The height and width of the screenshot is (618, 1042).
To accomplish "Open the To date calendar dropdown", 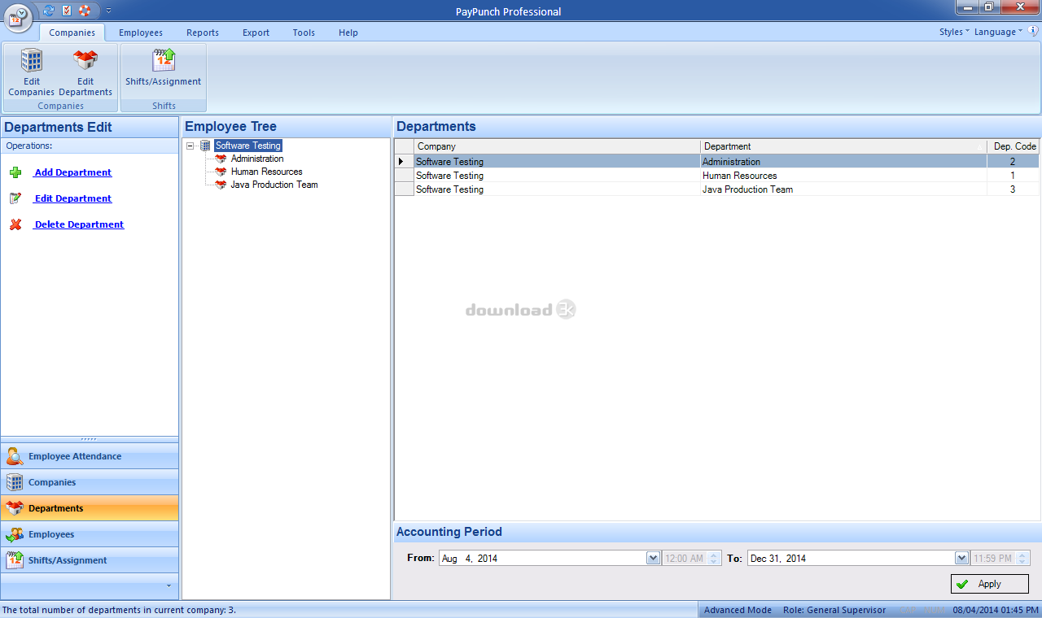I will click(x=962, y=559).
